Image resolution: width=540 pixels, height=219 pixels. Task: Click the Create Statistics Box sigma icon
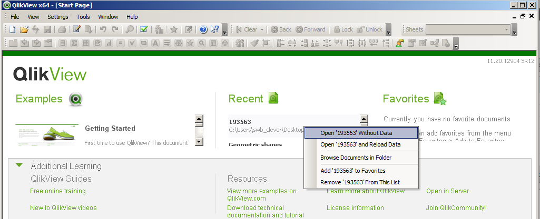(x=74, y=43)
